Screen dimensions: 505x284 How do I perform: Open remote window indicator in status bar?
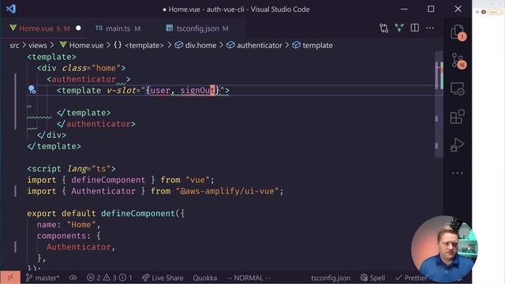coord(10,277)
